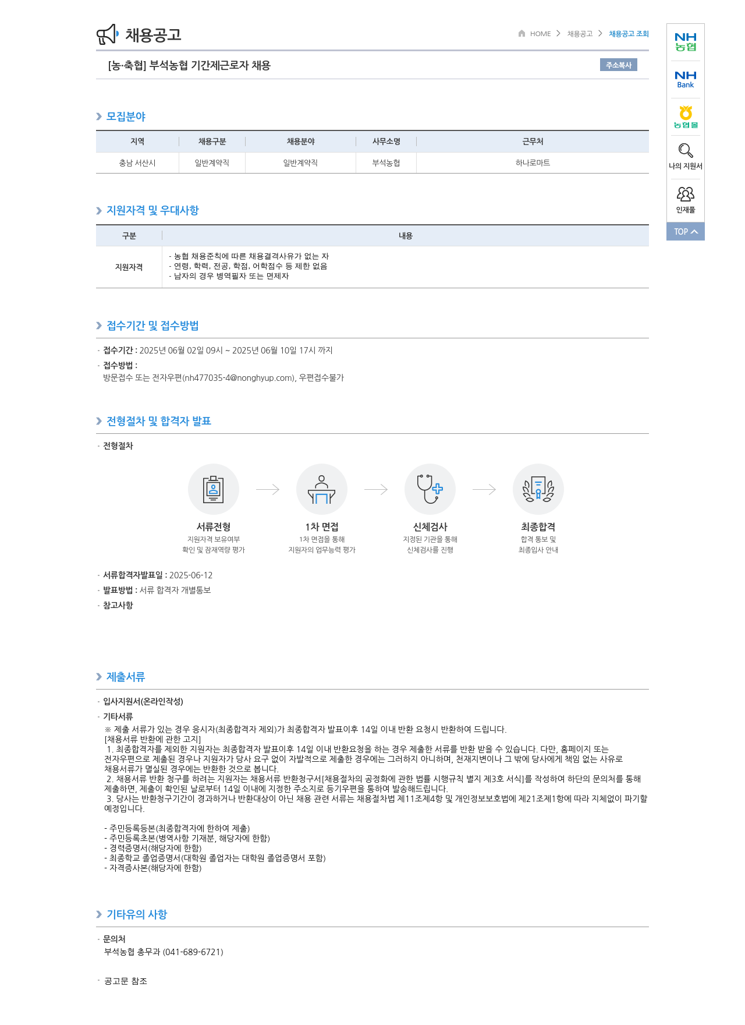Click the 접수방법 label
The width and height of the screenshot is (745, 1025).
tap(120, 365)
